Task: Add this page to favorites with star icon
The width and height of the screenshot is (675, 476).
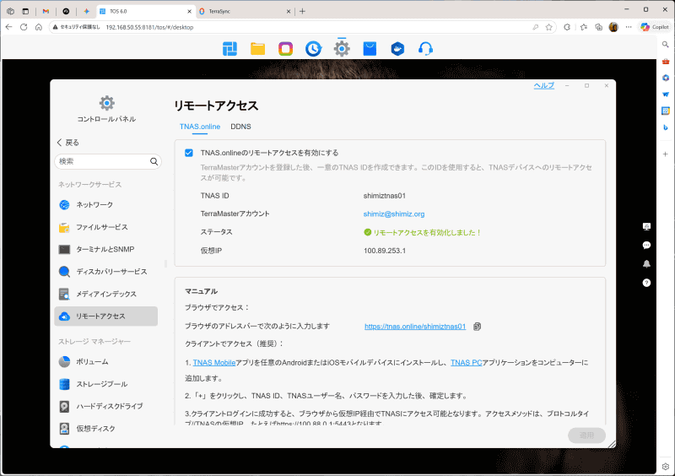Action: [x=549, y=27]
